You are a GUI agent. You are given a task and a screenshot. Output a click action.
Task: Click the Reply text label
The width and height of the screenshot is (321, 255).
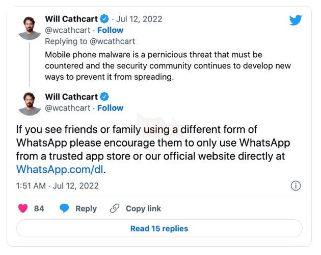[x=86, y=208]
